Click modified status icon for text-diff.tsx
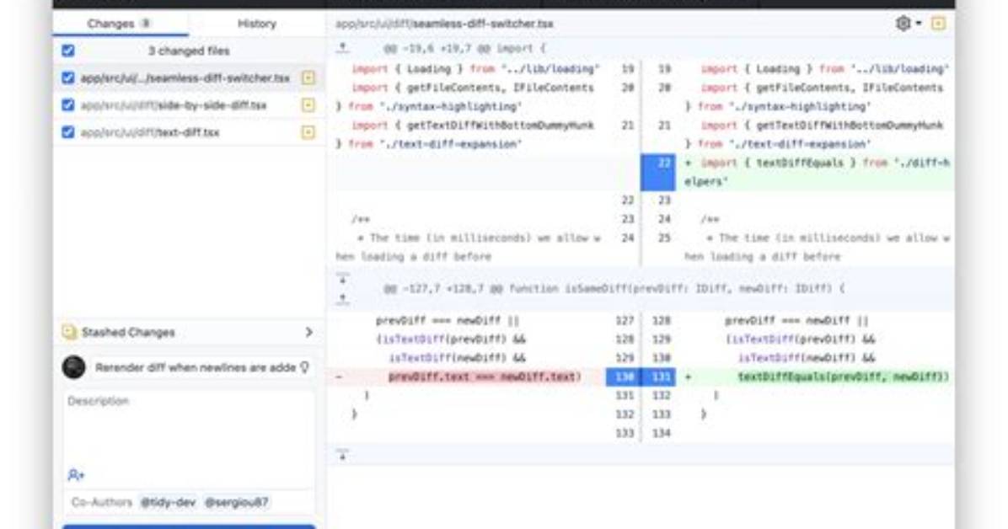 pyautogui.click(x=308, y=131)
